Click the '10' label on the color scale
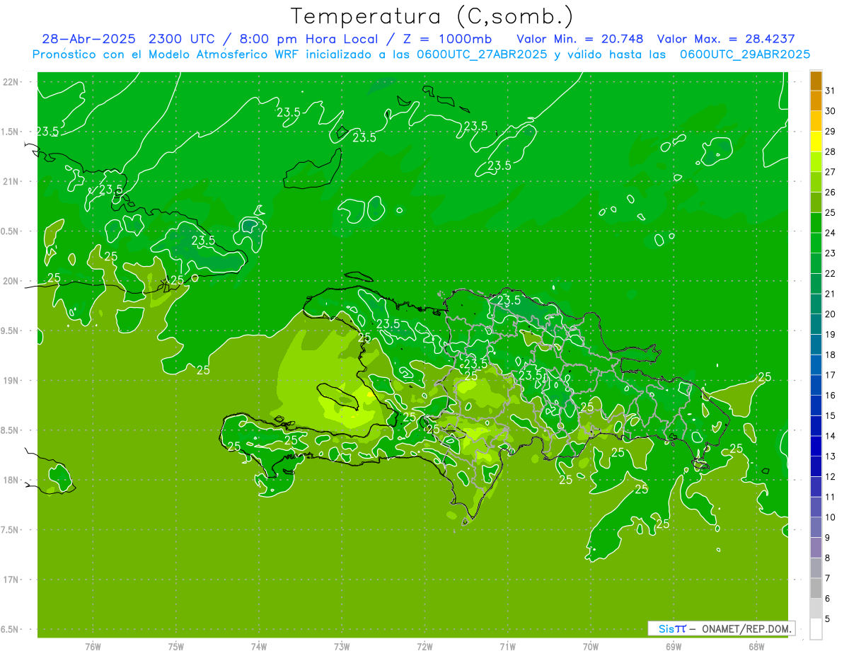 (x=830, y=517)
